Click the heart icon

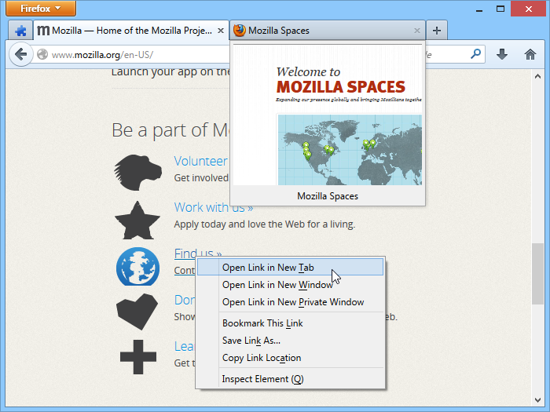pyautogui.click(x=137, y=312)
